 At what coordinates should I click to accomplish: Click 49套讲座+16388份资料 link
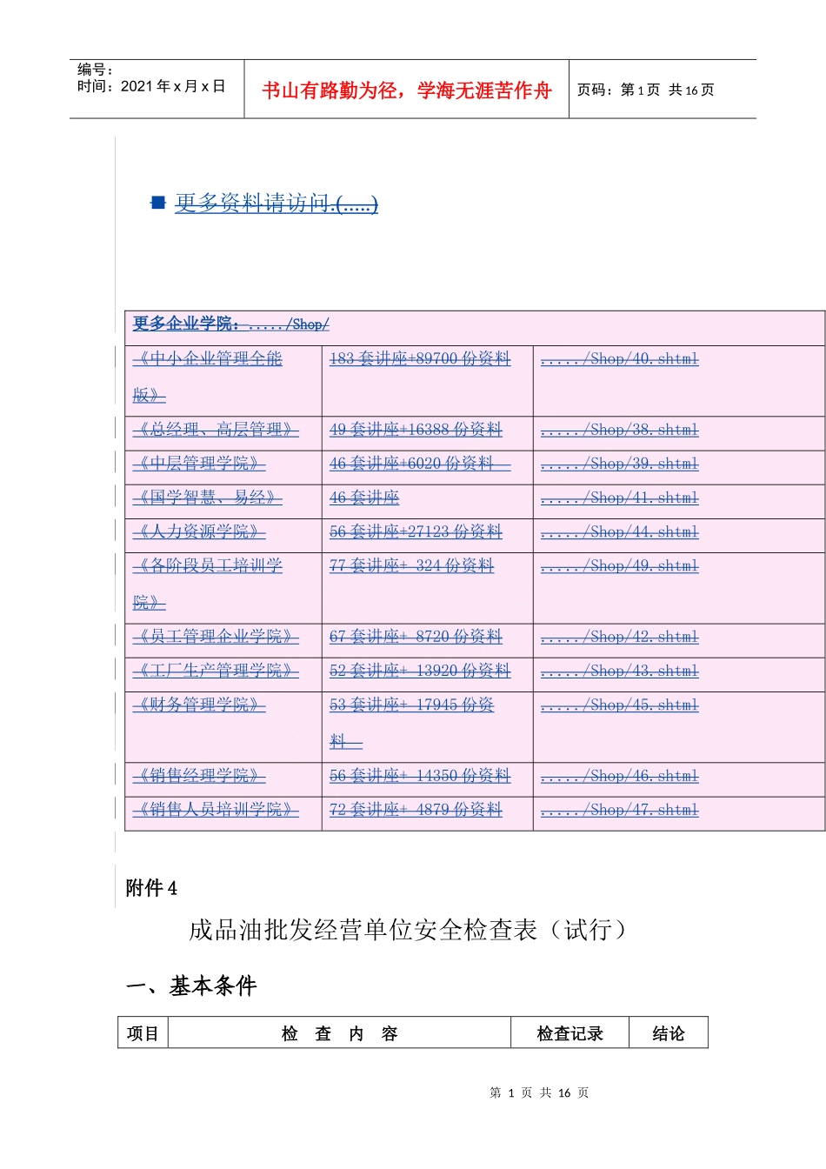point(416,430)
